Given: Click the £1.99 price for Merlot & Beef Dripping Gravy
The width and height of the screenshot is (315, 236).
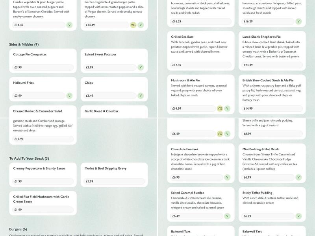Looking at the screenshot, I should [x=111, y=181].
